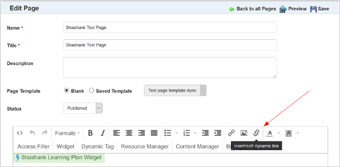Image resolution: width=340 pixels, height=167 pixels.
Task: Center align the text
Action: point(129,133)
